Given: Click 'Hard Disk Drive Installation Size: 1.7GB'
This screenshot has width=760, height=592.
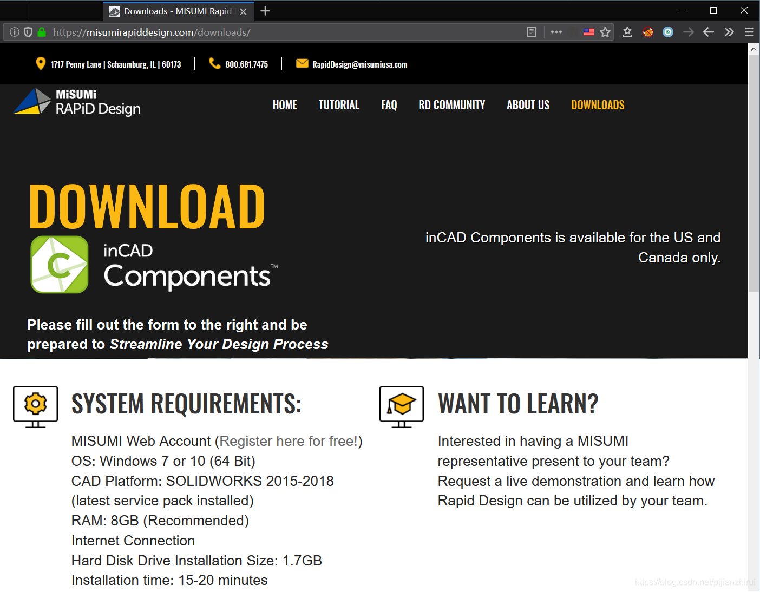Looking at the screenshot, I should pos(196,561).
